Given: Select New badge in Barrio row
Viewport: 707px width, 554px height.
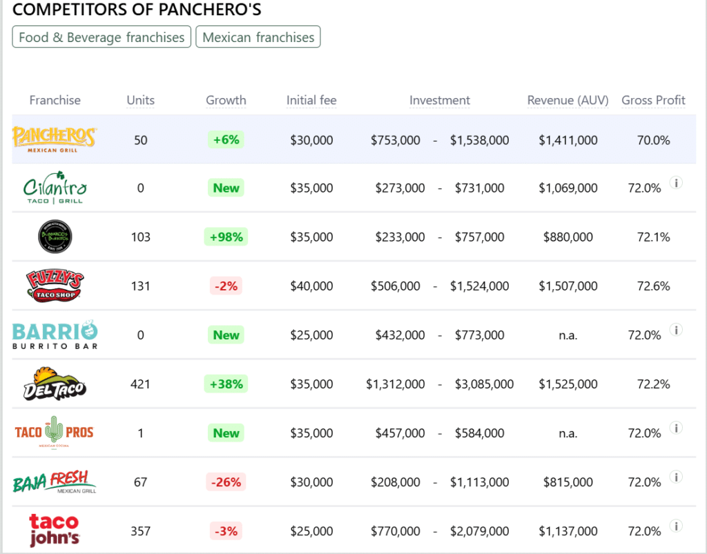Looking at the screenshot, I should pyautogui.click(x=226, y=335).
